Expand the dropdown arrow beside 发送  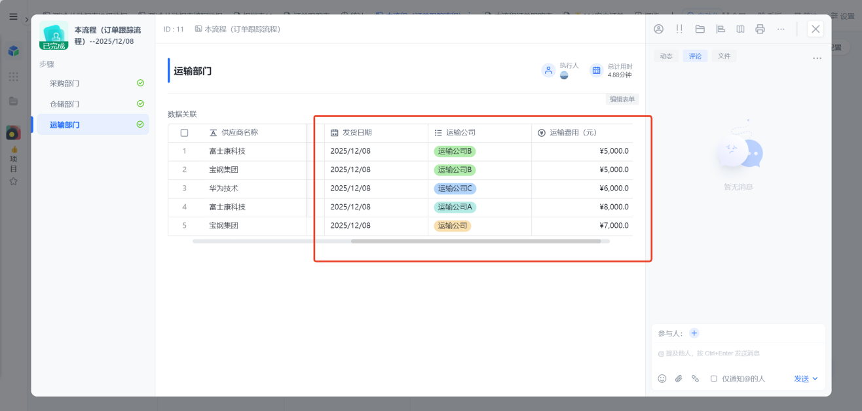(815, 378)
